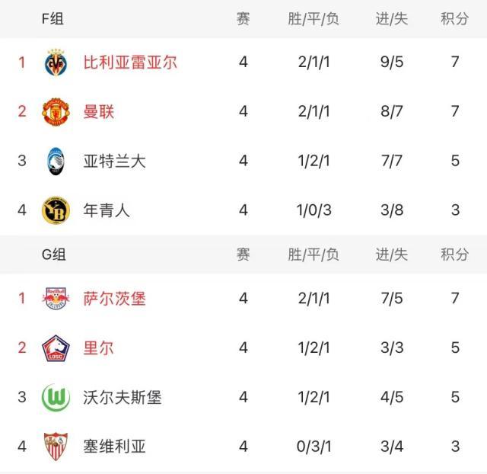
Task: Open the 里尔 team link
Action: click(x=99, y=347)
